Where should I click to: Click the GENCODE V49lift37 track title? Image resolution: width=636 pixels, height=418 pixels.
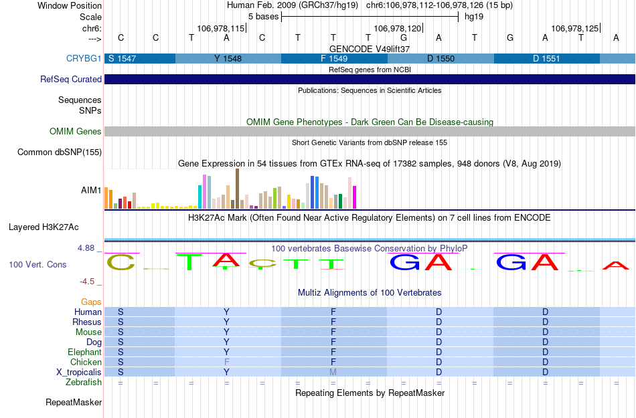coord(370,49)
